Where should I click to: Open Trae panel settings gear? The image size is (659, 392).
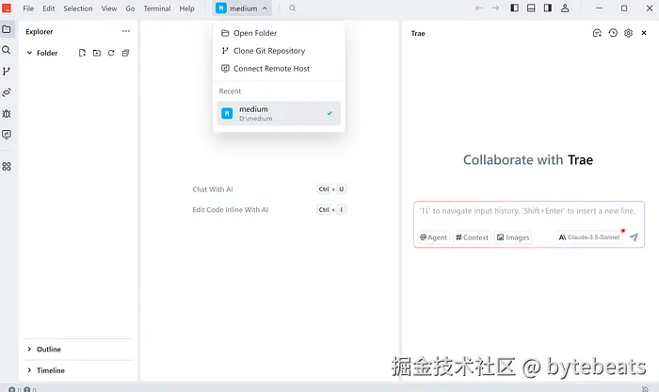click(628, 33)
